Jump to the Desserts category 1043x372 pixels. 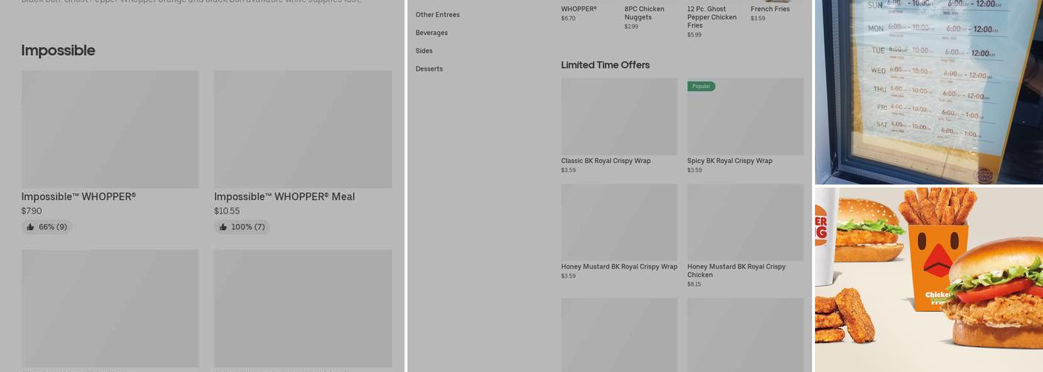(429, 68)
